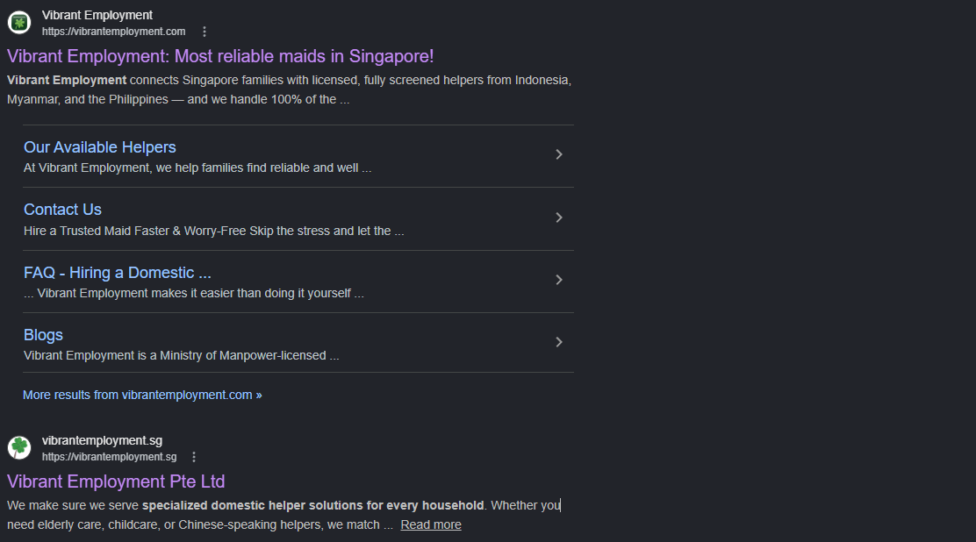976x542 pixels.
Task: Open the Our Available Helpers sitelink
Action: coord(99,147)
